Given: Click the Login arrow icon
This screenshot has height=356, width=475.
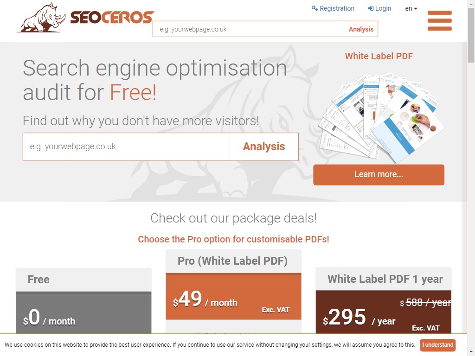Looking at the screenshot, I should tap(371, 8).
